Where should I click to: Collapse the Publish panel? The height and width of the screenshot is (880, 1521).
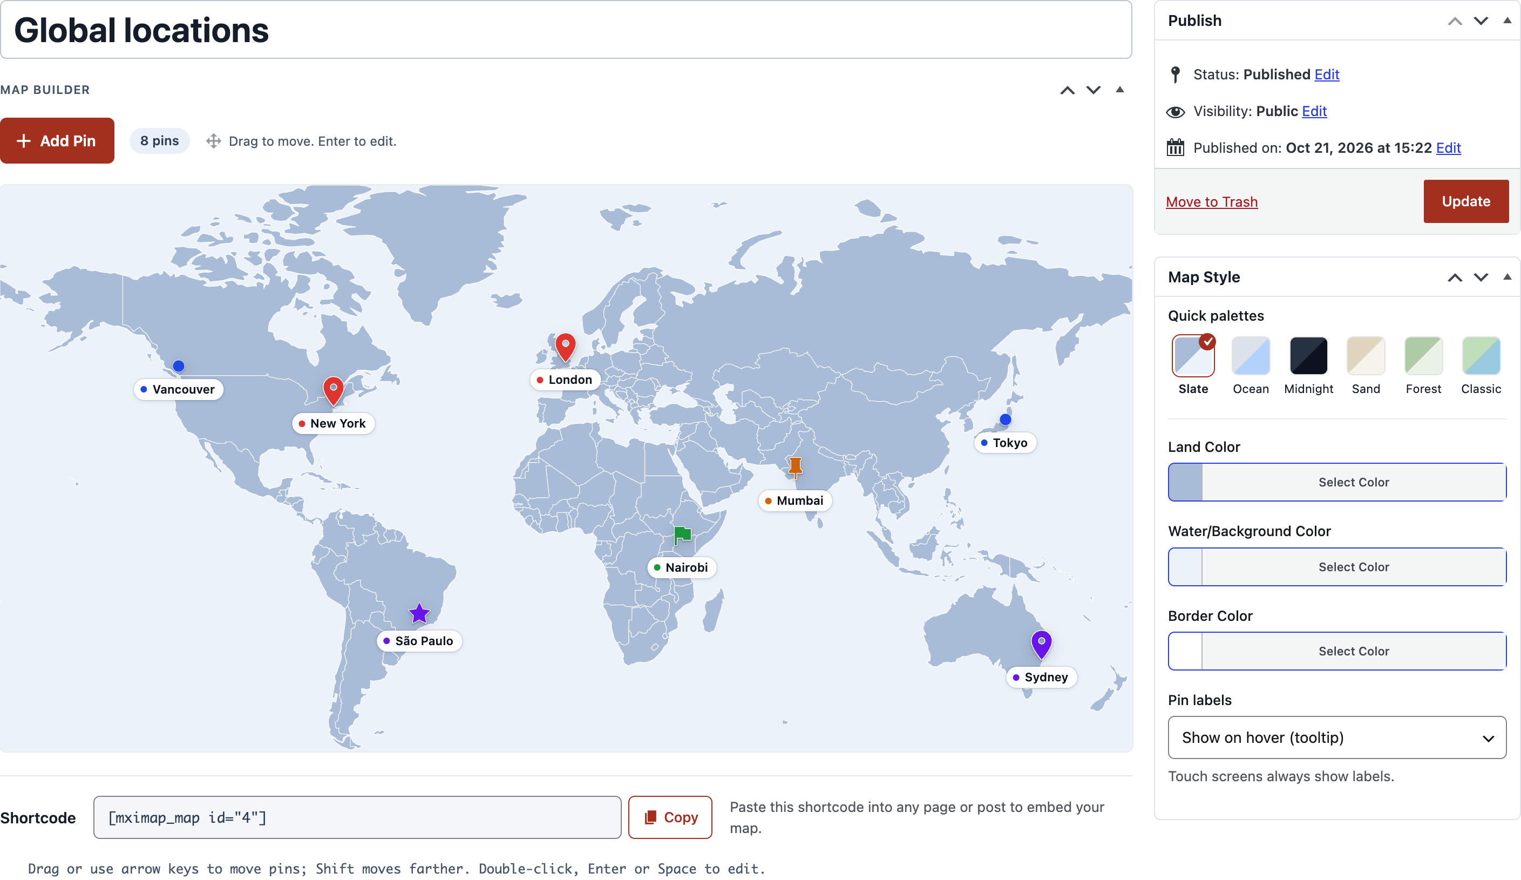tap(1507, 21)
